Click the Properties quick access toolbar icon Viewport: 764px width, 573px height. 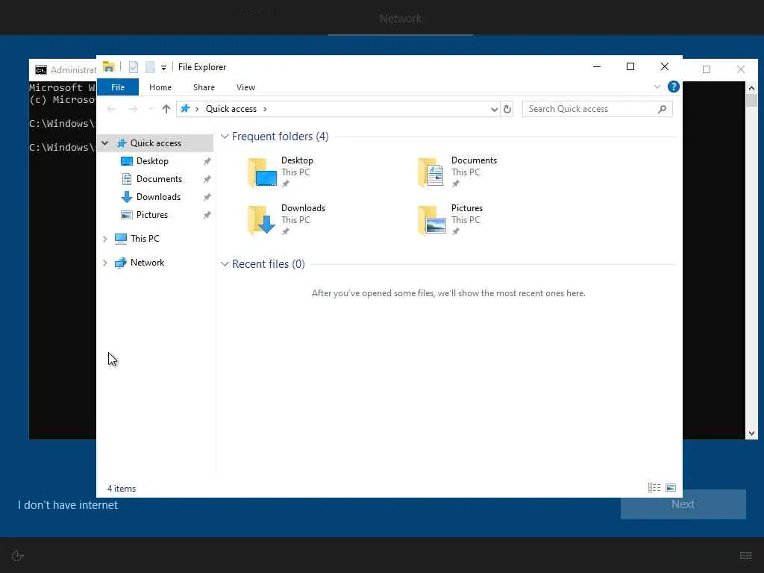(133, 67)
